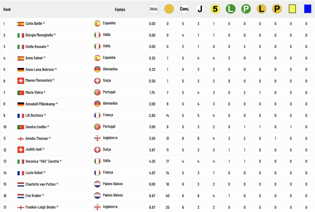The width and height of the screenshot is (315, 212).
Task: Click the gold P circle column icon
Action: point(277,9)
